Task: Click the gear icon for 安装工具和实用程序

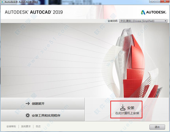Action: tap(28, 115)
